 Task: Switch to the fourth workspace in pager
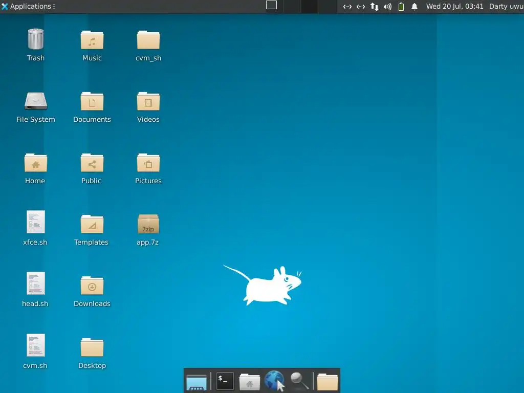[x=327, y=7]
